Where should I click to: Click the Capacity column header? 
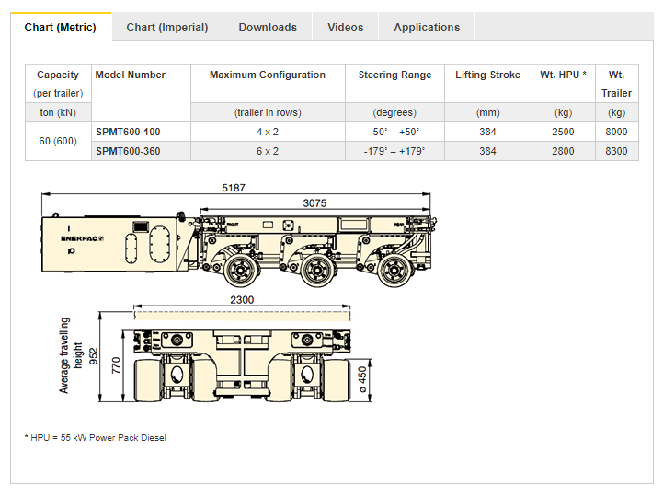tap(58, 84)
